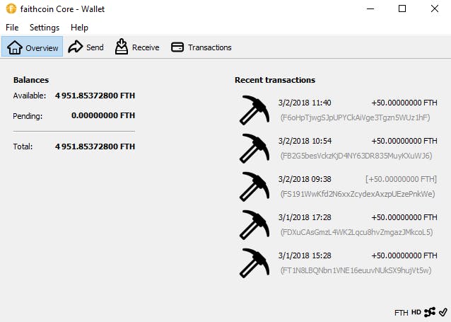
Task: Click the mining pickaxe icon for 3/1/2018 17:28
Action: [254, 224]
